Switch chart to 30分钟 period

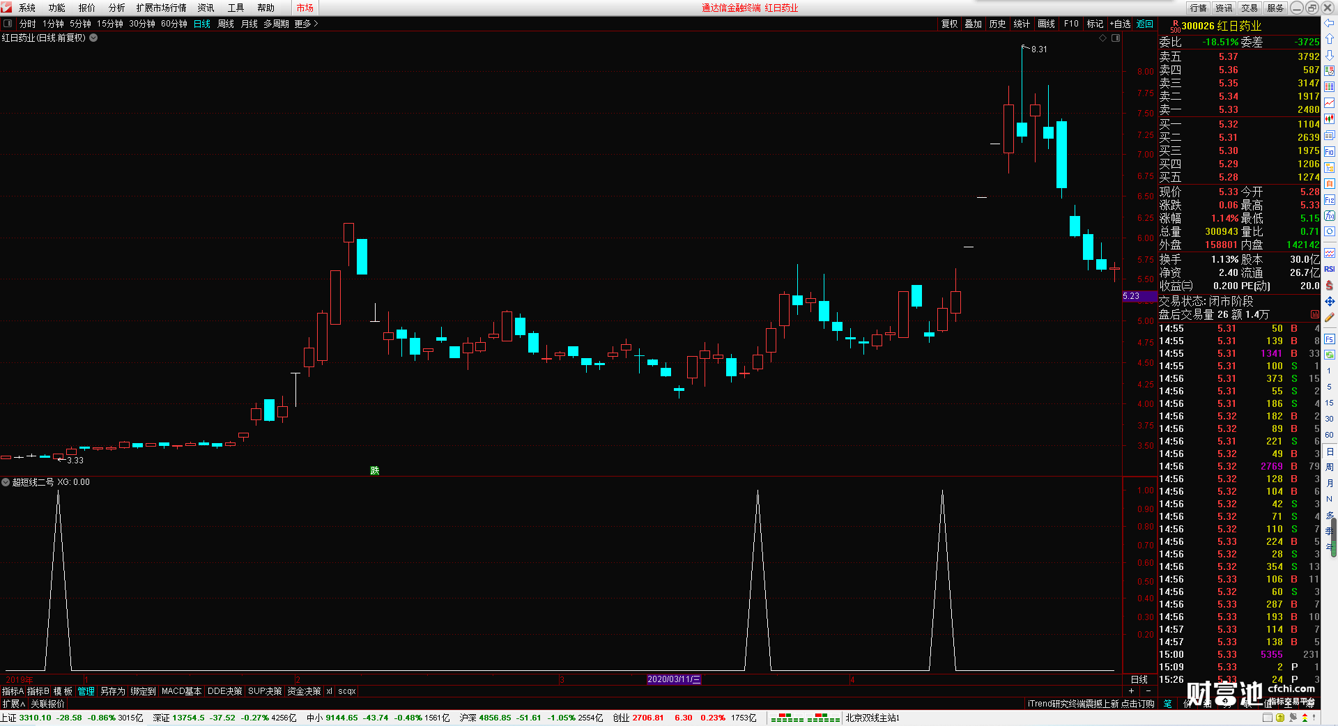pyautogui.click(x=142, y=24)
